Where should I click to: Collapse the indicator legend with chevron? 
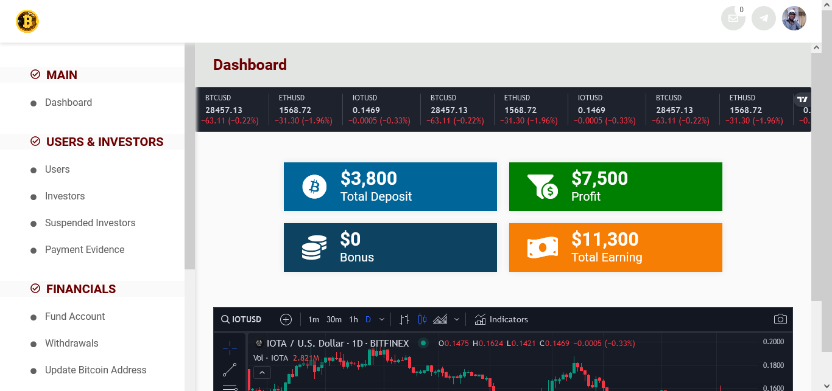(262, 373)
